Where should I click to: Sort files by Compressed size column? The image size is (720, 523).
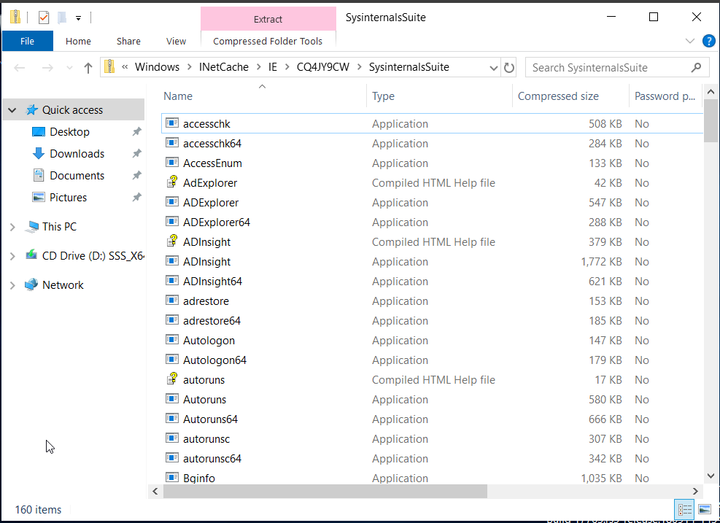tap(558, 96)
